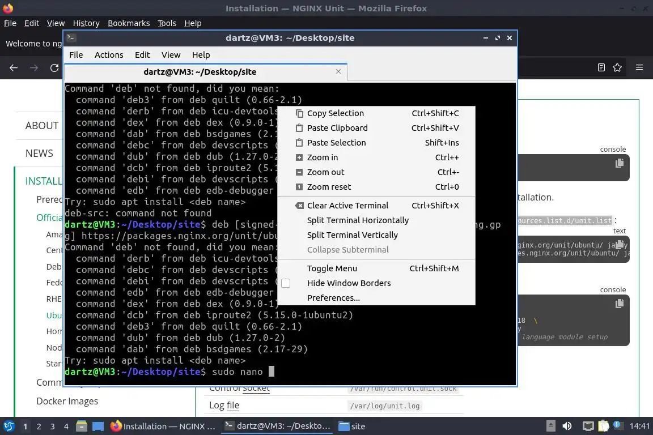The width and height of the screenshot is (653, 435).
Task: Switch to site folder taskbar entry
Action: [x=352, y=427]
